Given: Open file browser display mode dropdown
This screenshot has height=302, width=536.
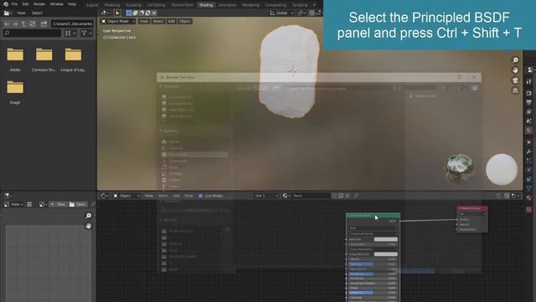Looking at the screenshot, I should [x=70, y=34].
